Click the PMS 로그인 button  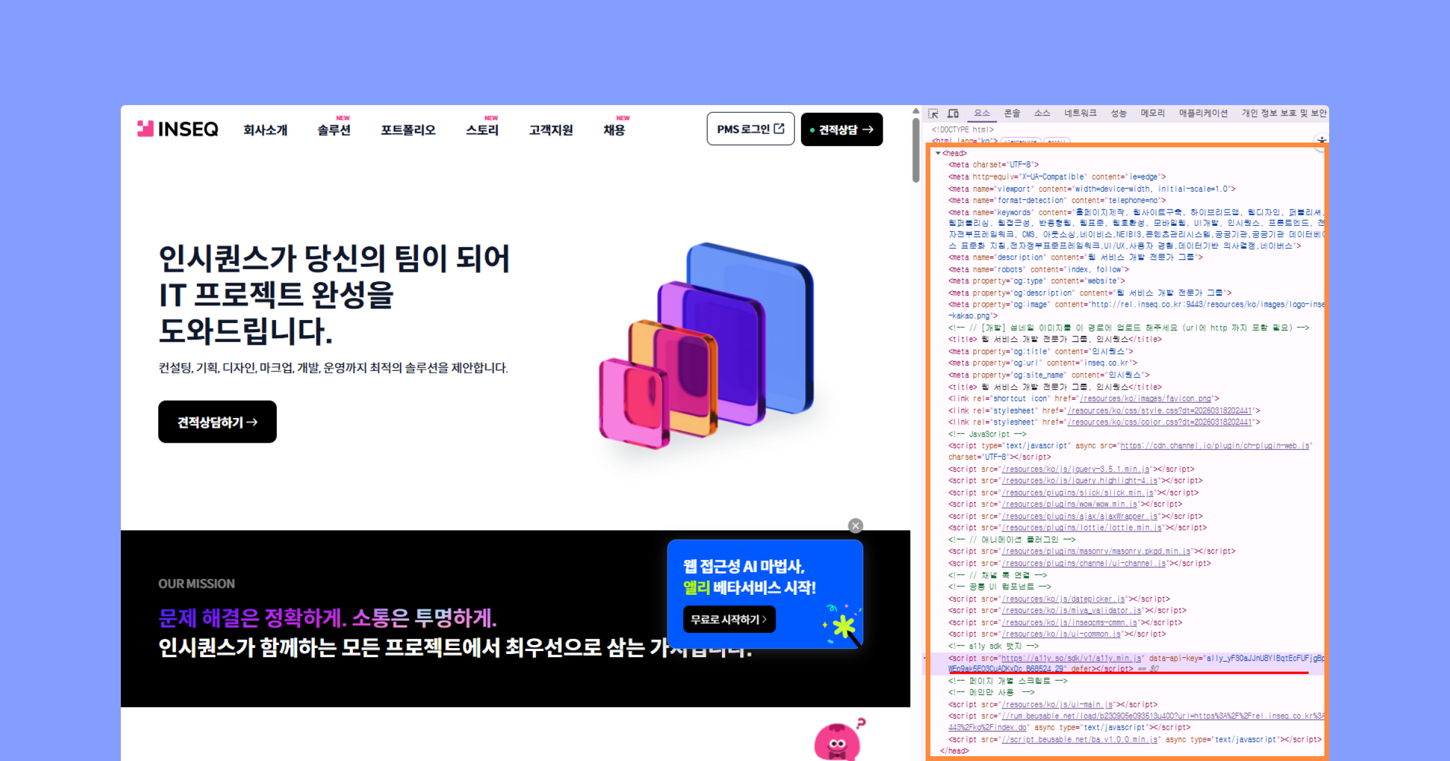750,129
